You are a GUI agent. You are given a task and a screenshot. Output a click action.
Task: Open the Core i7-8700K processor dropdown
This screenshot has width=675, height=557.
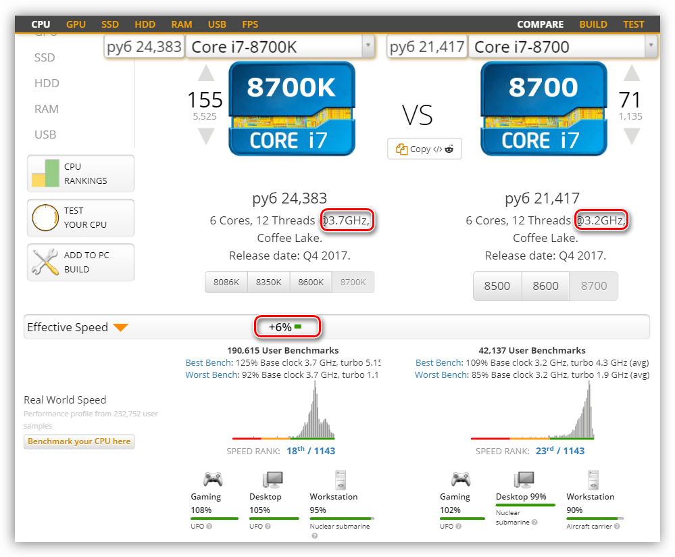368,47
